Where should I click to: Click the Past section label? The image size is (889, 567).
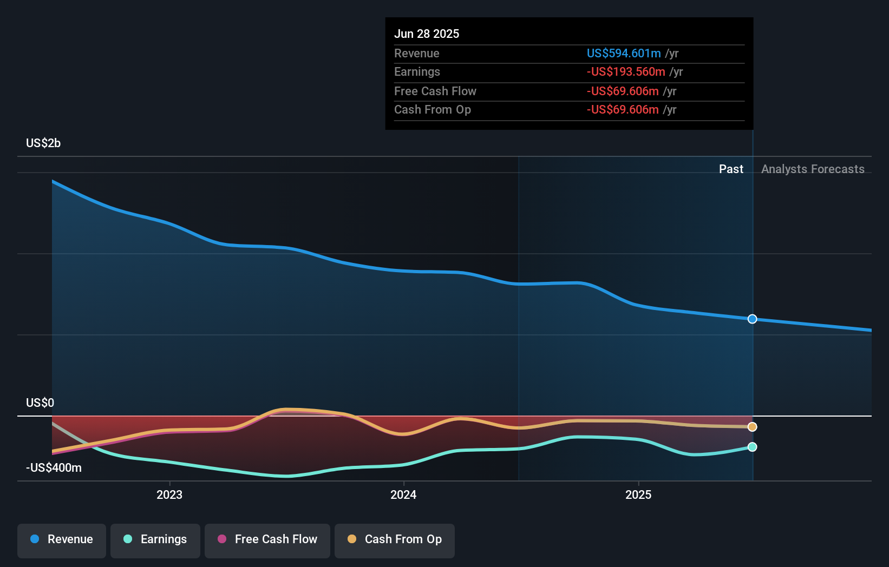coord(731,169)
